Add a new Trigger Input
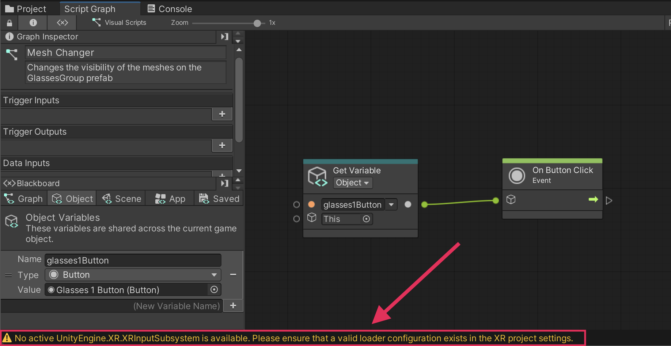 coord(222,114)
